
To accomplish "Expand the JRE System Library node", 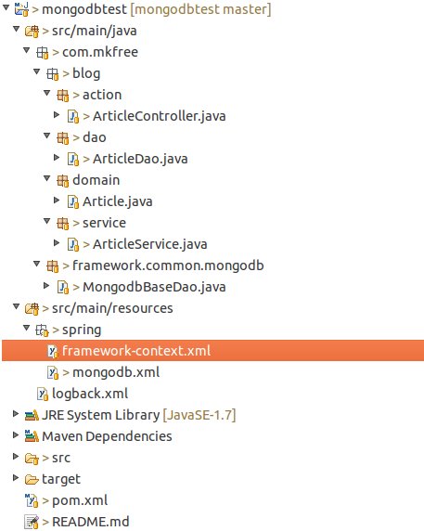I will point(16,413).
